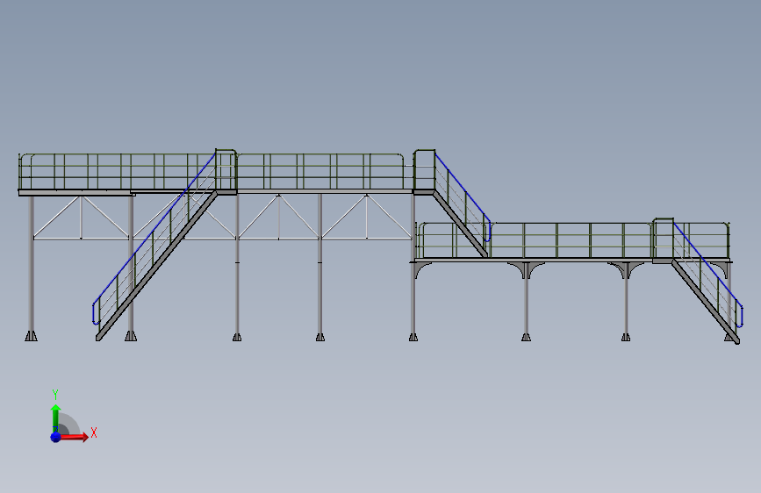Viewport: 761px width, 493px height.
Task: Select the blue handrail on the left staircase
Action: 154,228
